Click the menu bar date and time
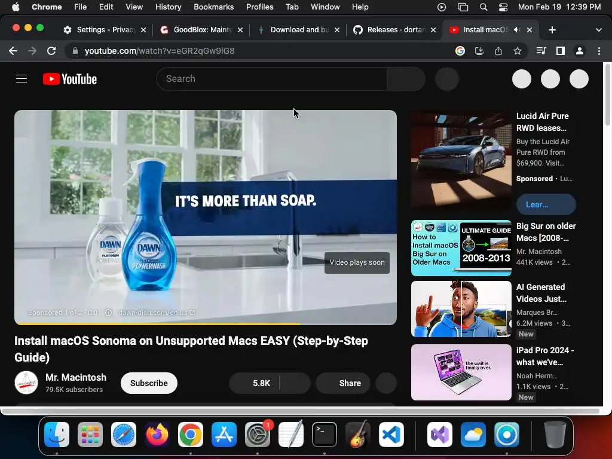612x459 pixels. click(559, 7)
